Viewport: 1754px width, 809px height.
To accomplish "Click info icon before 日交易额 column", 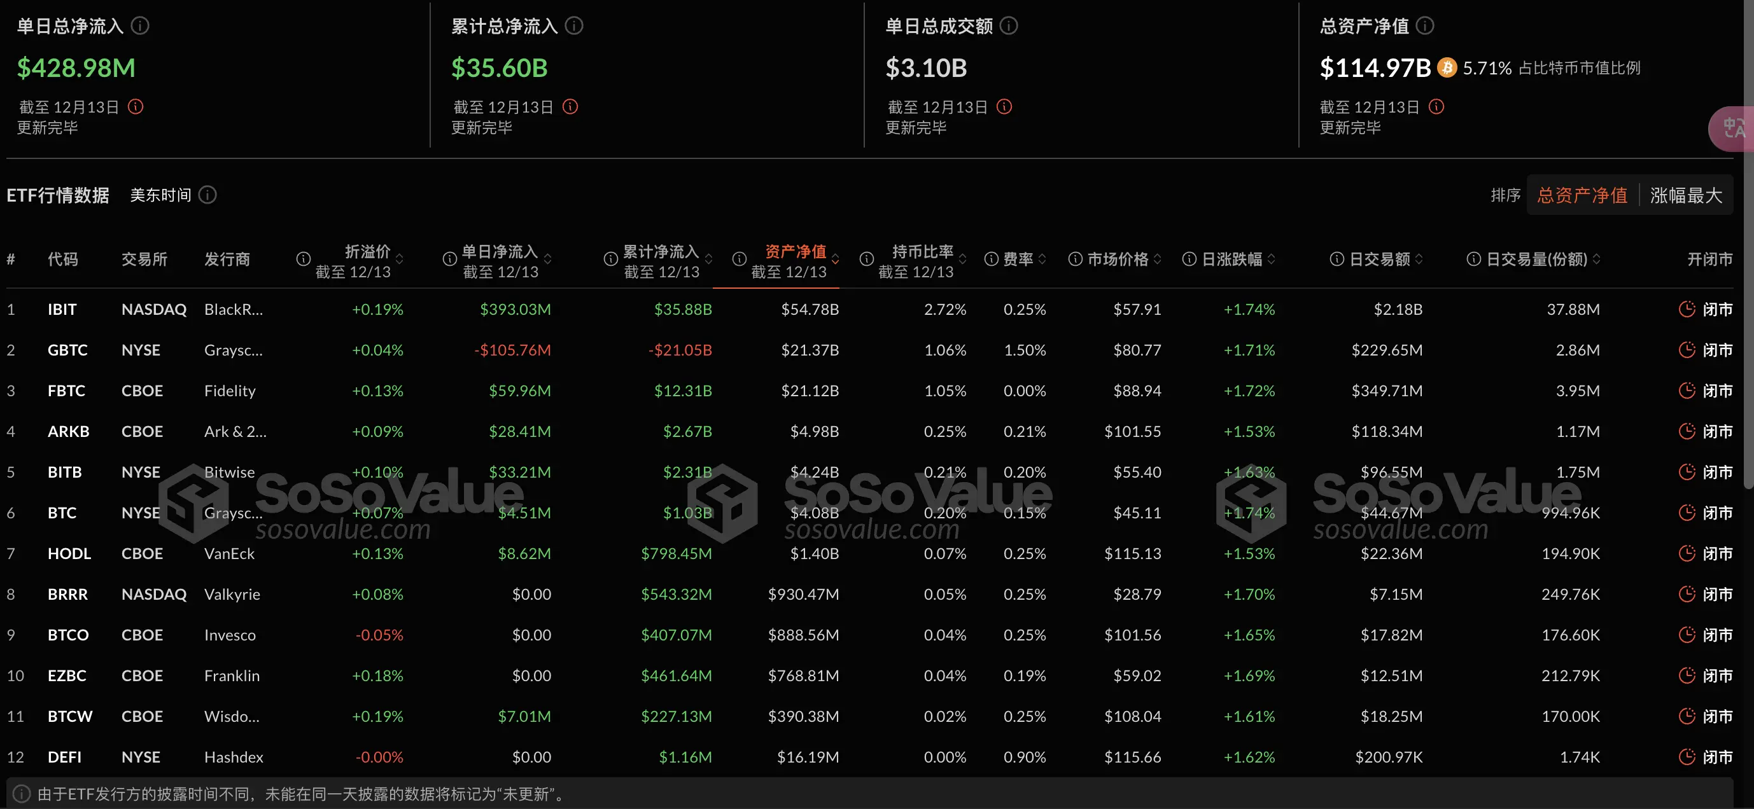I will [x=1337, y=259].
